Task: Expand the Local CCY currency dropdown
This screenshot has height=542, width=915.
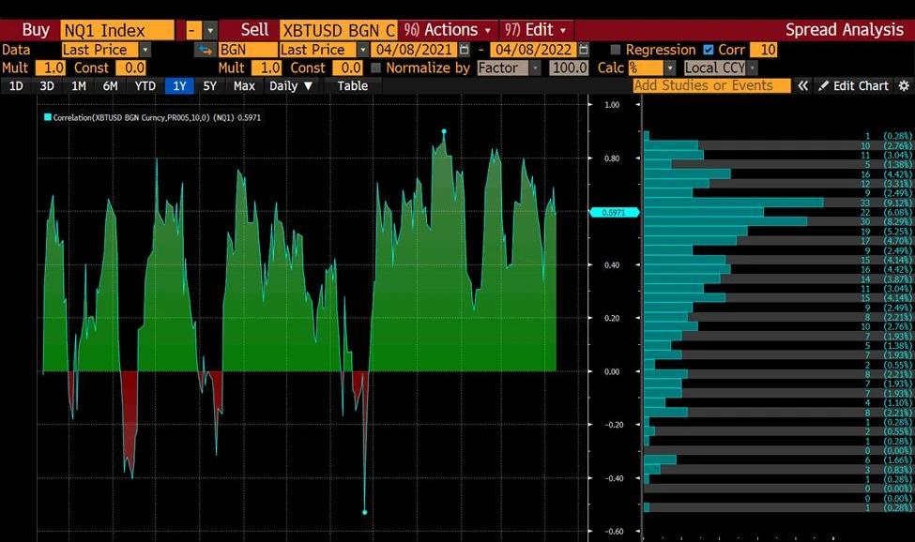Action: pyautogui.click(x=753, y=68)
